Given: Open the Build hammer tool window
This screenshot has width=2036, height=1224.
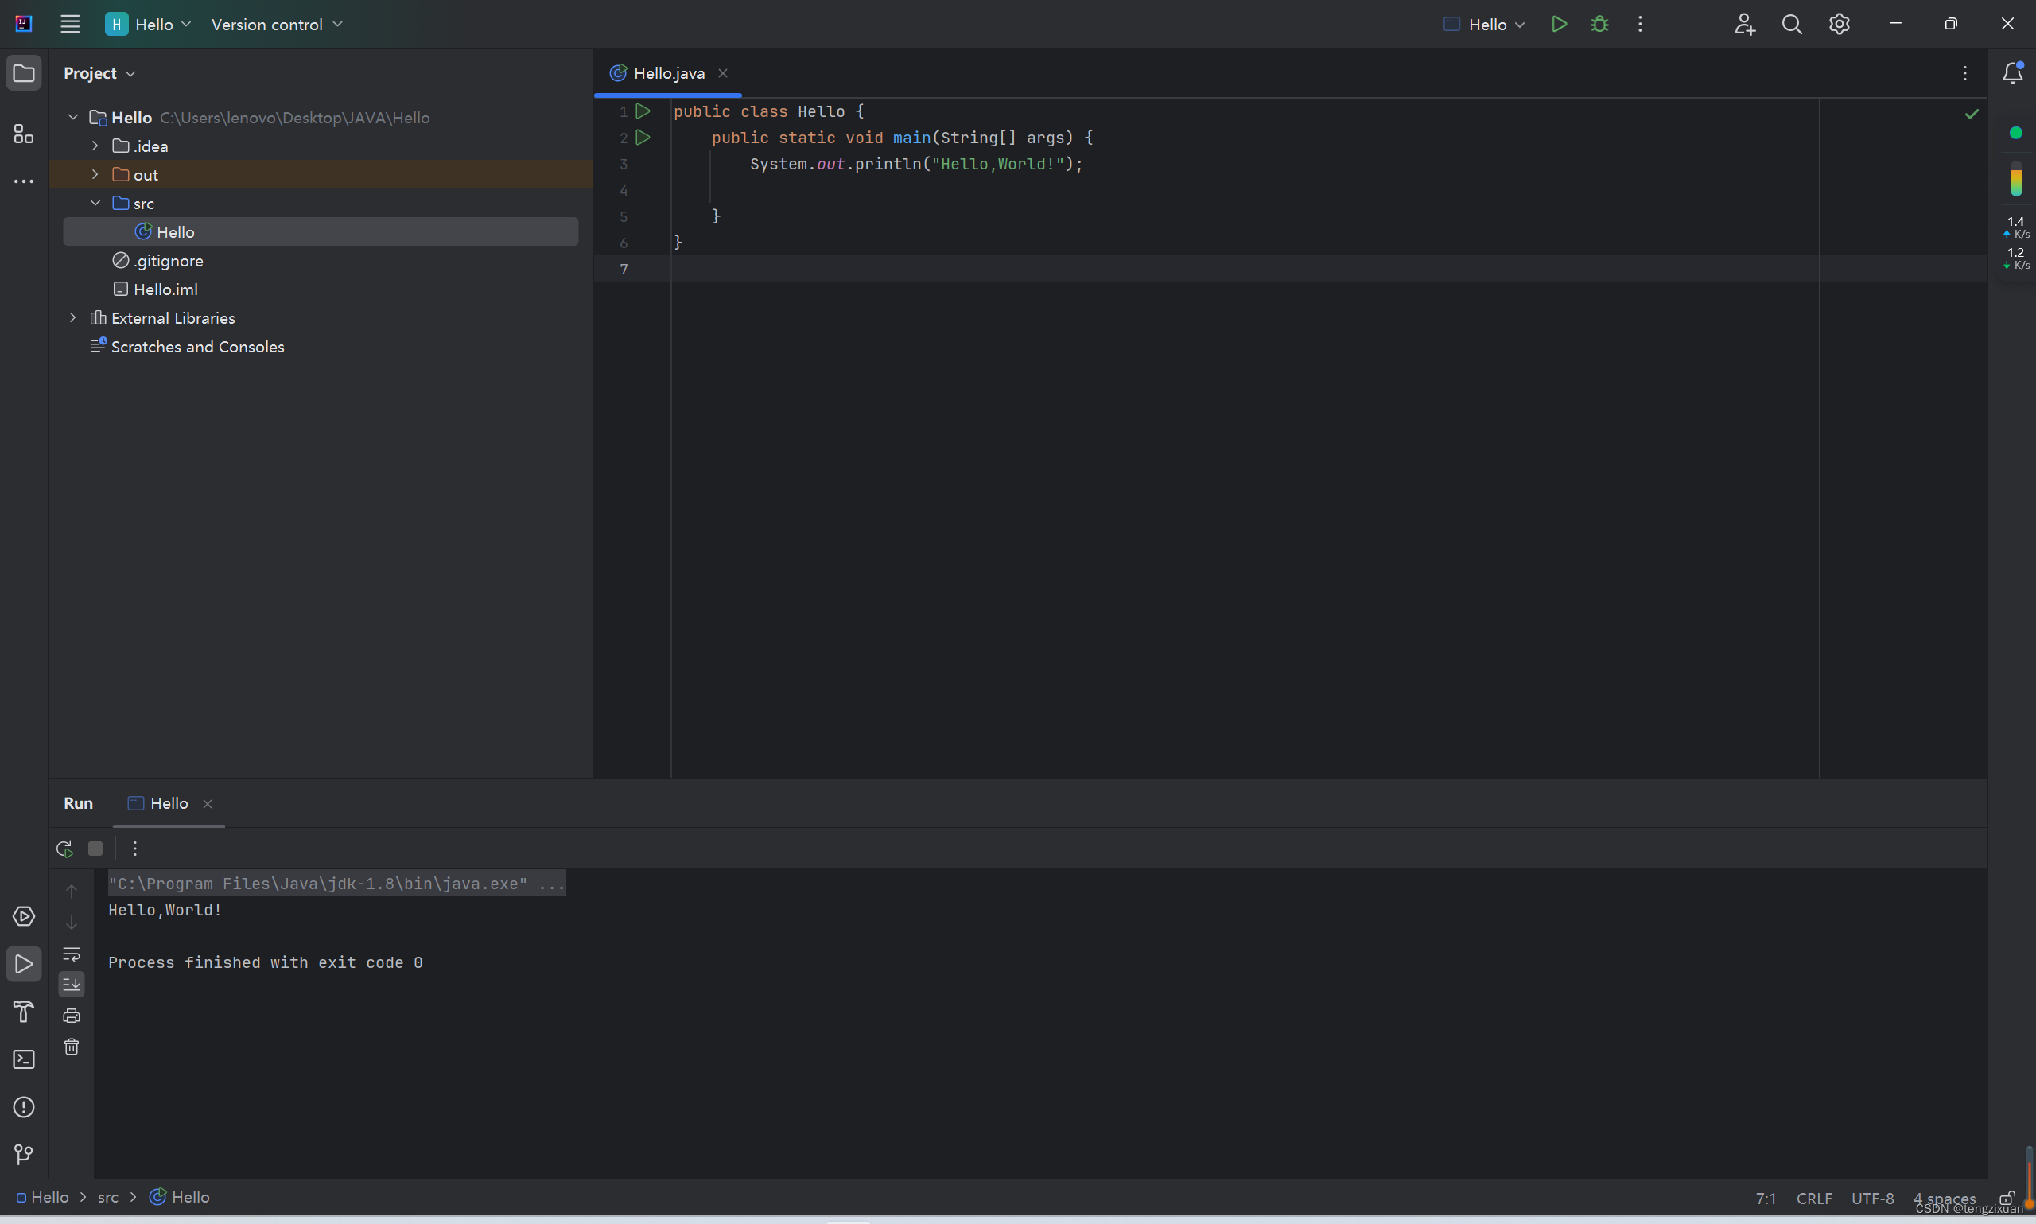Looking at the screenshot, I should [24, 1011].
